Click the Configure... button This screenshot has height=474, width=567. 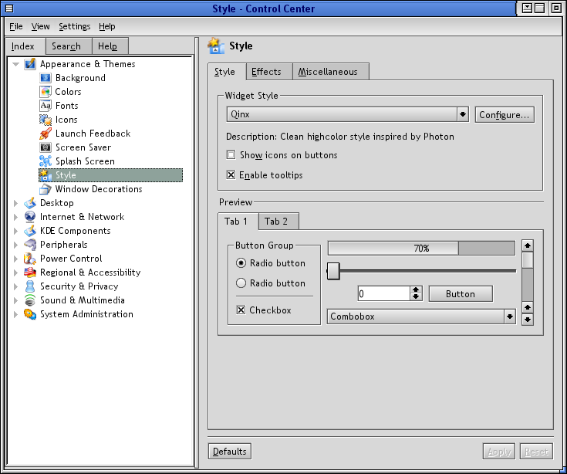tap(505, 115)
